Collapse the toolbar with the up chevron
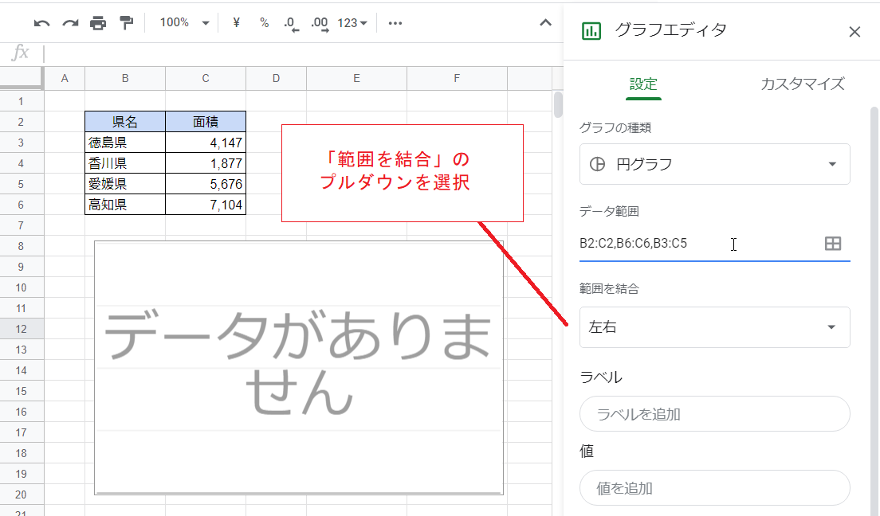 tap(545, 23)
